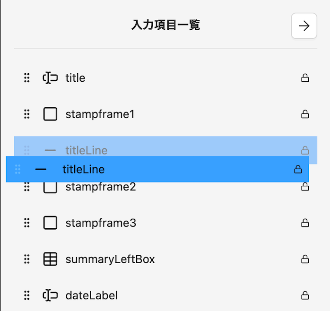Screen dimensions: 330x311
Task: Toggle the lock for dateLabel
Action: coord(305,295)
